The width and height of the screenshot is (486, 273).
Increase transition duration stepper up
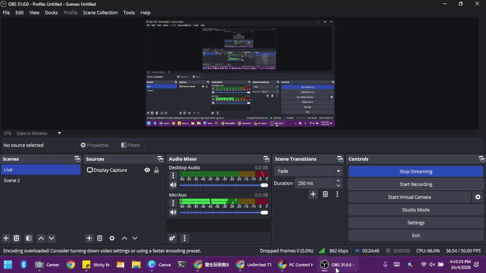[x=338, y=181]
